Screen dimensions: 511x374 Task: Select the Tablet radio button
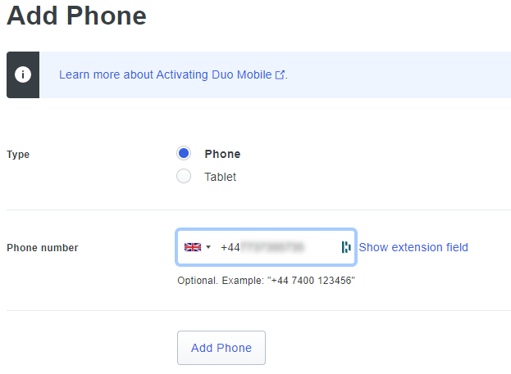[184, 176]
